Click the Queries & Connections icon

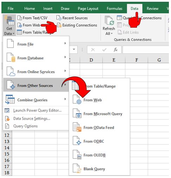pos(119,18)
